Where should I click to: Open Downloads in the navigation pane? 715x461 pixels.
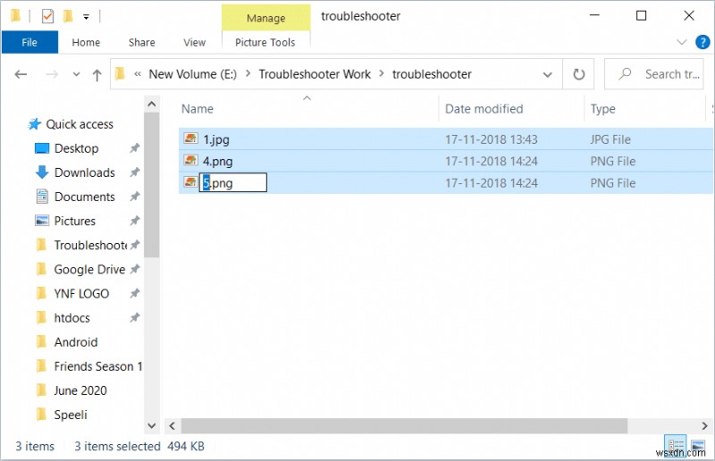click(84, 172)
